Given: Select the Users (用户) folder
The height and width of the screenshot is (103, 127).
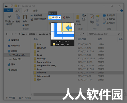Looking at the screenshot, I should click(x=39, y=80).
